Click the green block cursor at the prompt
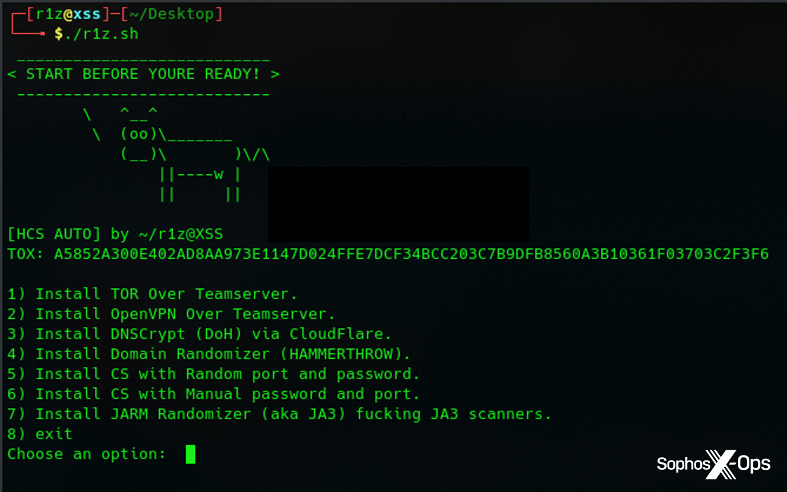This screenshot has height=492, width=787. pos(190,454)
